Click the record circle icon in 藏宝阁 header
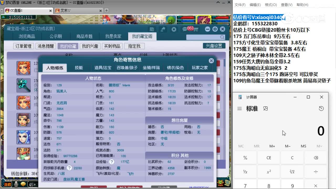 click(174, 29)
